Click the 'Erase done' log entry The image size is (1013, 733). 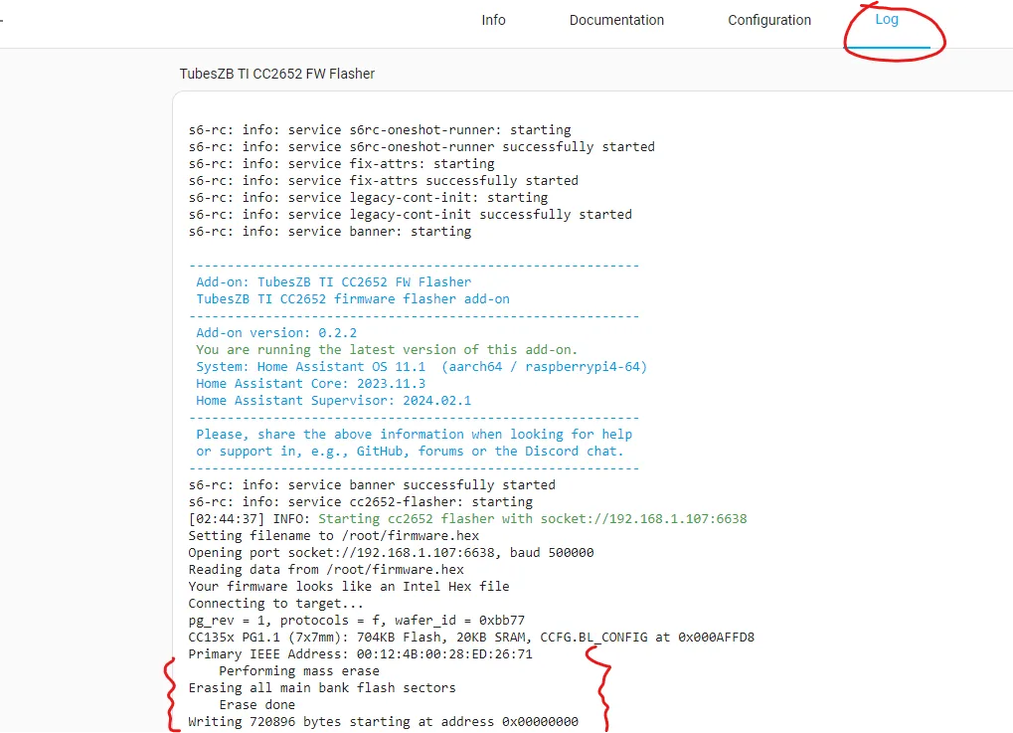[256, 705]
